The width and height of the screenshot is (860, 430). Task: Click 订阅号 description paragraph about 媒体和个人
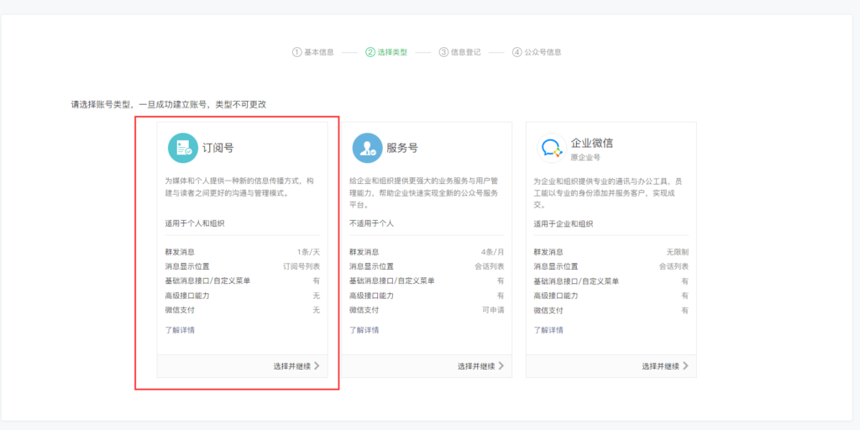tap(240, 187)
